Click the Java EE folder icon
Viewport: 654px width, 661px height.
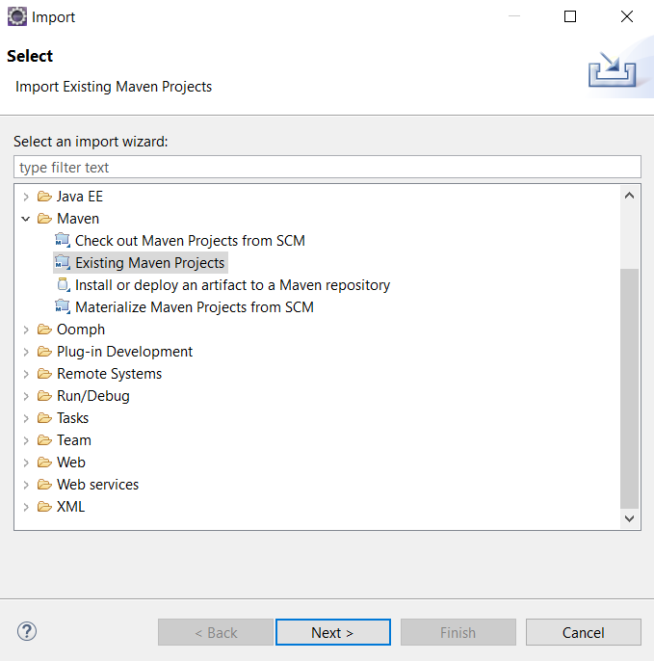tap(44, 197)
